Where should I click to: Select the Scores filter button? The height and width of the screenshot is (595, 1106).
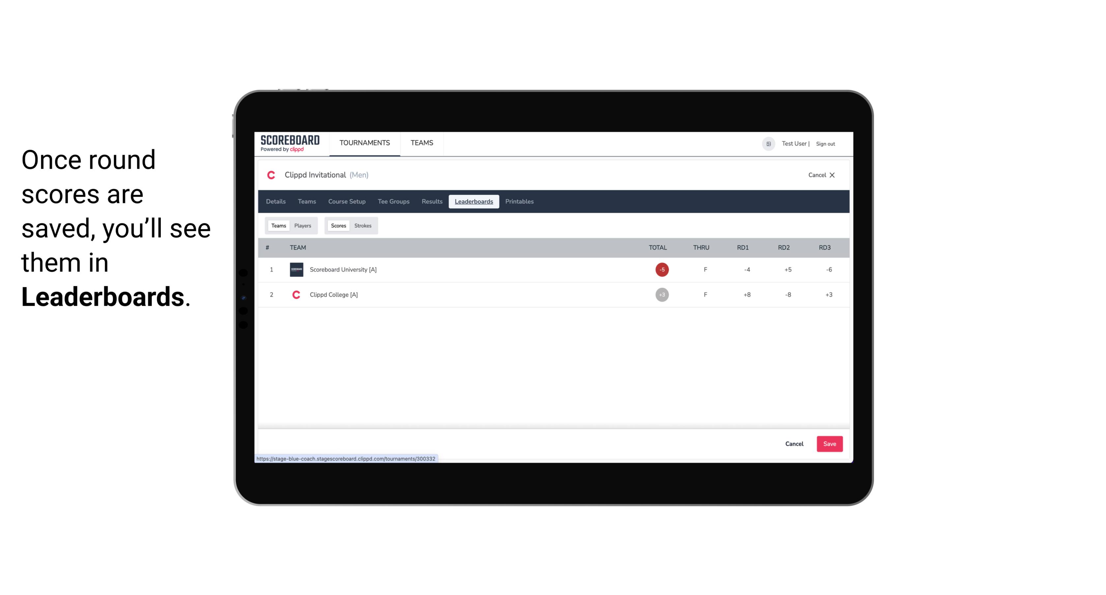(338, 226)
